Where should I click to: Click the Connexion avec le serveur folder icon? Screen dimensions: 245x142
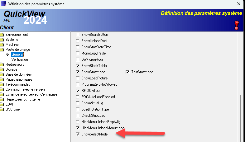[x=2, y=89]
